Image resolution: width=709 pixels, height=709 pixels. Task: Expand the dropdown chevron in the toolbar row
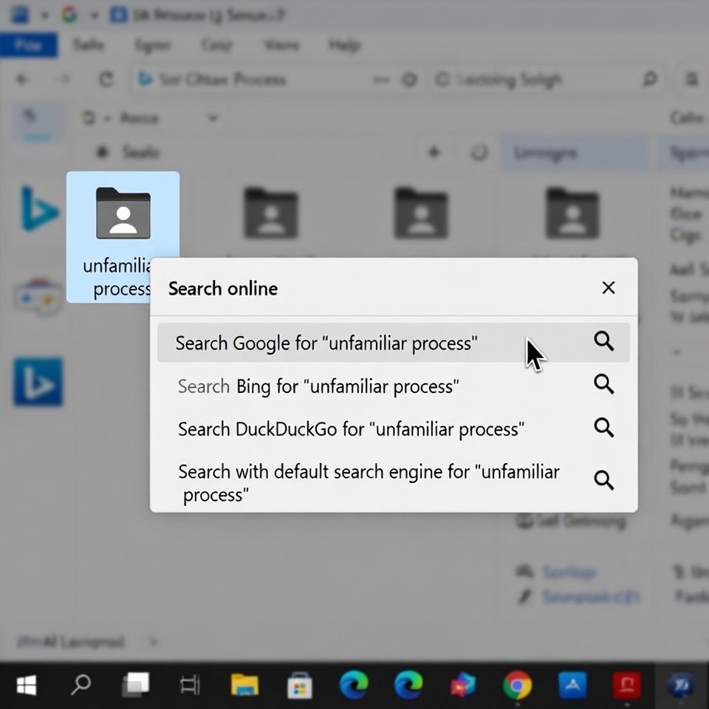[213, 118]
